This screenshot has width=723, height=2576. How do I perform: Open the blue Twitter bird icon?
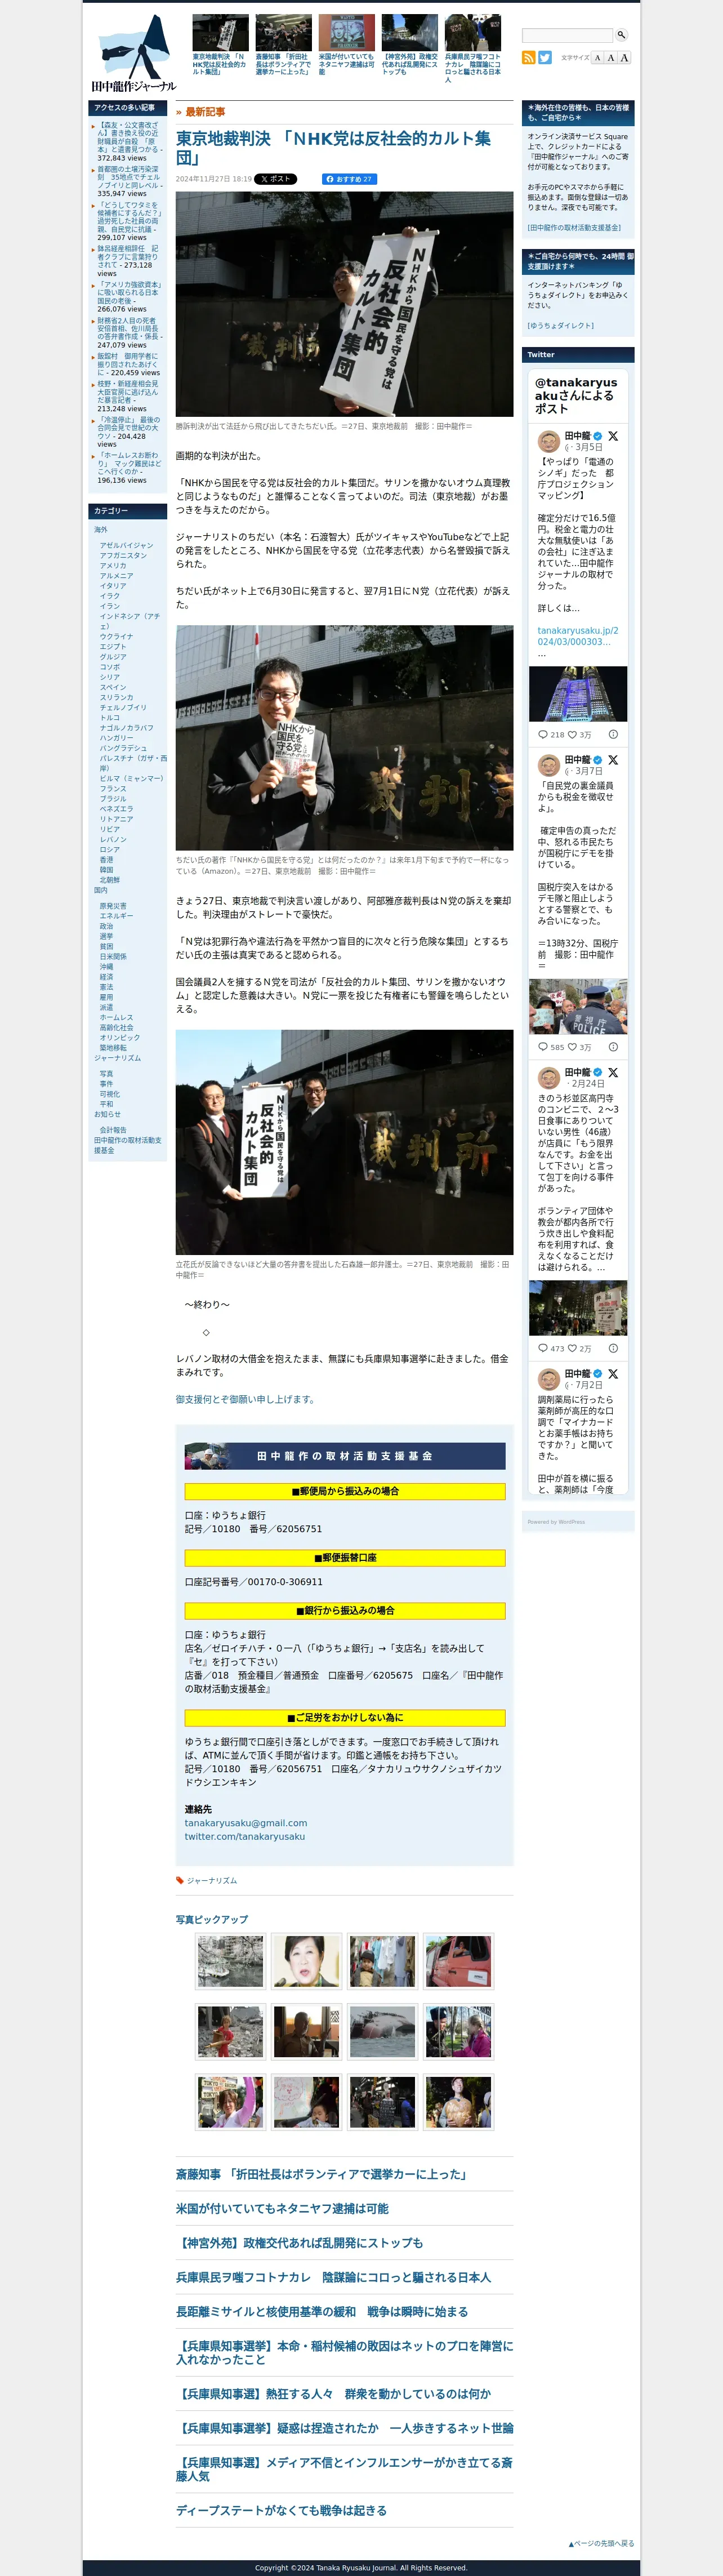[x=545, y=58]
